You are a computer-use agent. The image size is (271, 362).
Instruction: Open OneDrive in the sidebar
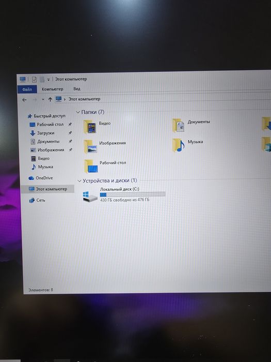[44, 178]
